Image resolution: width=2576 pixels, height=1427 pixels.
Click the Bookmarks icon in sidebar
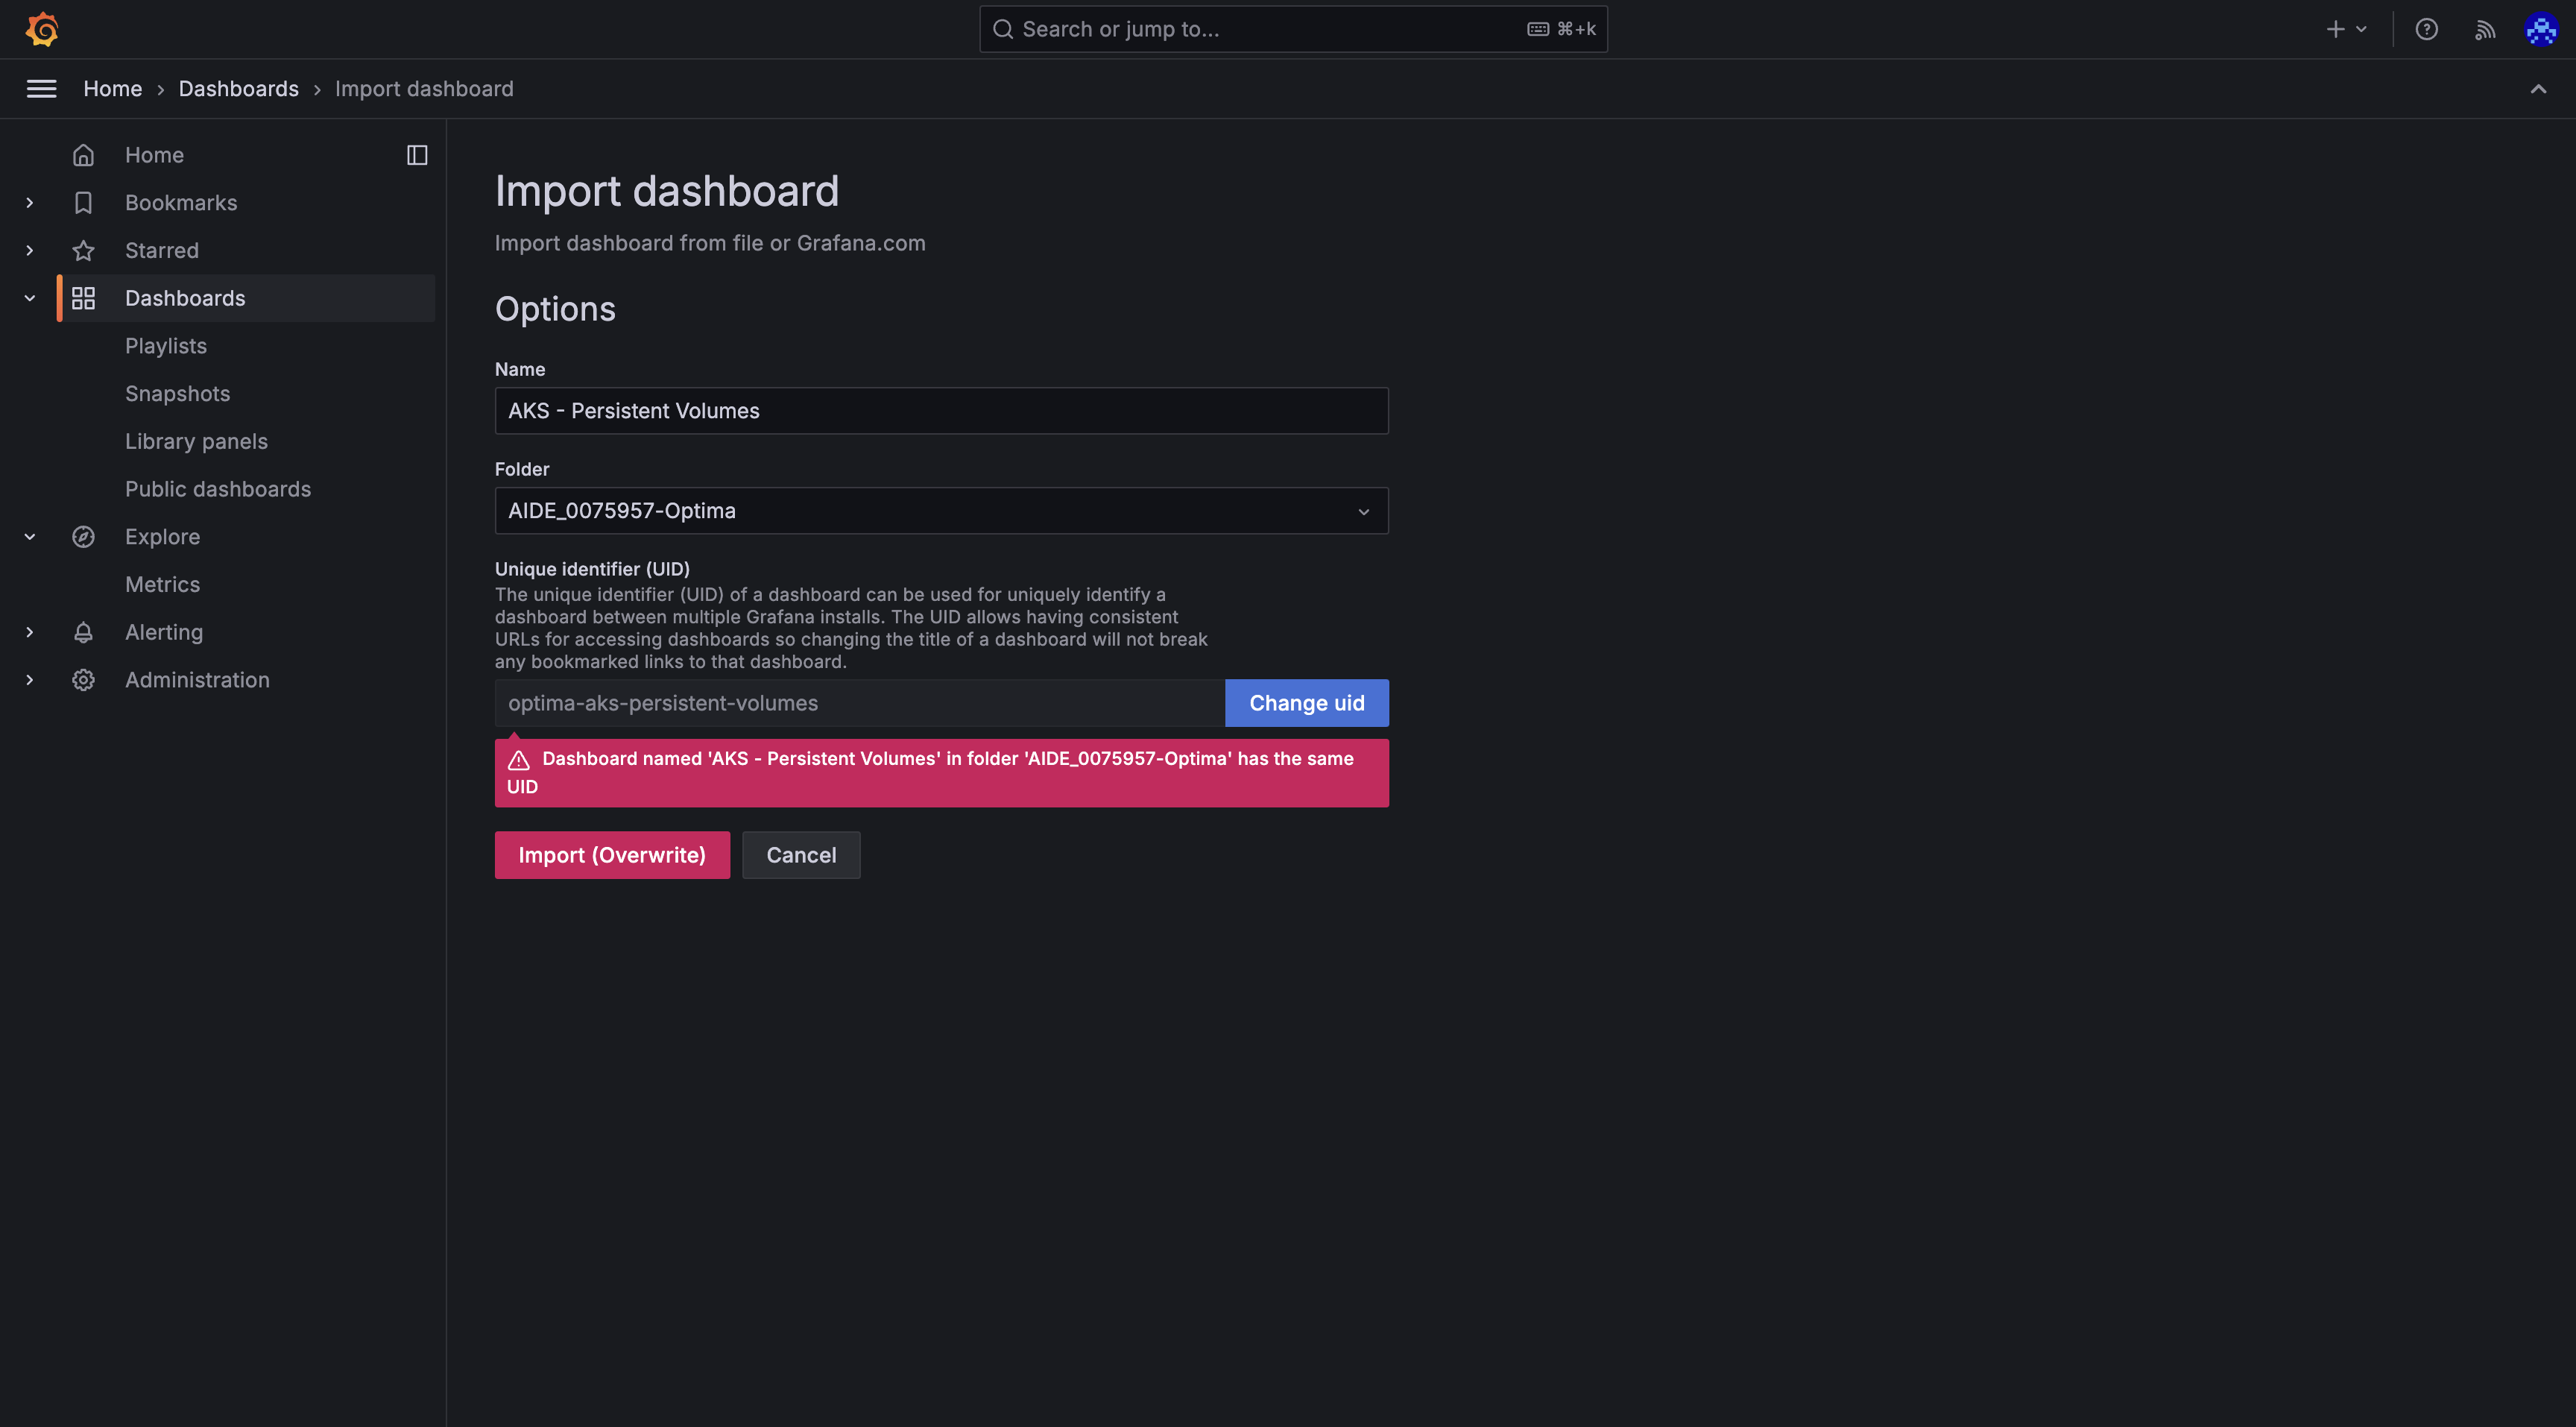(83, 203)
